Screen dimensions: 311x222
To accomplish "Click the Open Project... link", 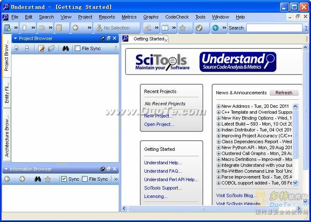I will 159,124.
